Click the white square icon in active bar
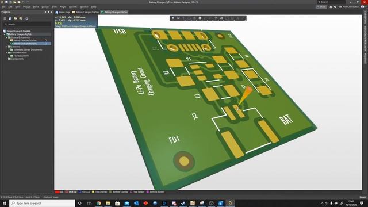 coord(200,18)
